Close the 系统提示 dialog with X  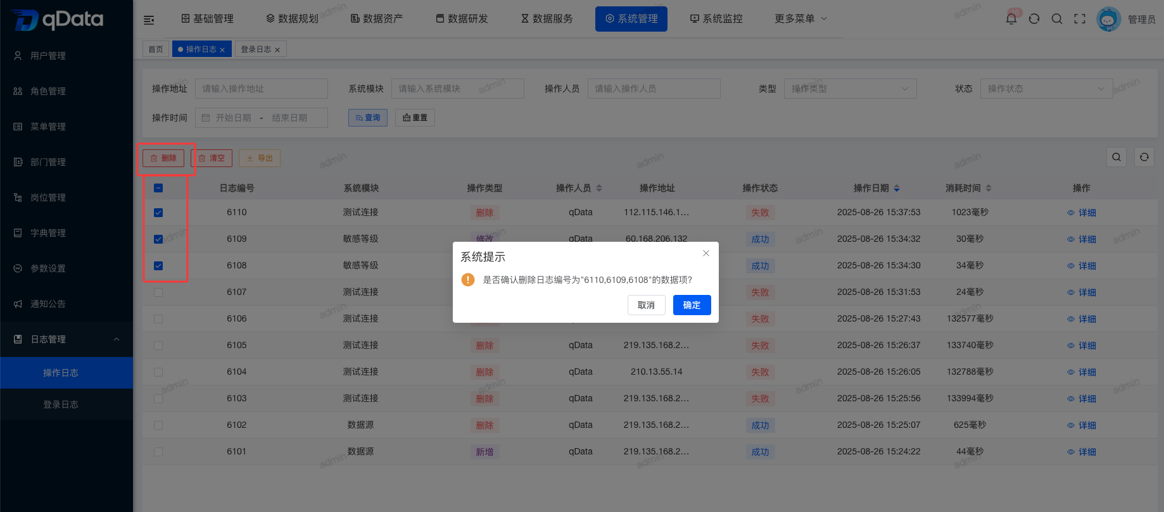click(x=706, y=253)
